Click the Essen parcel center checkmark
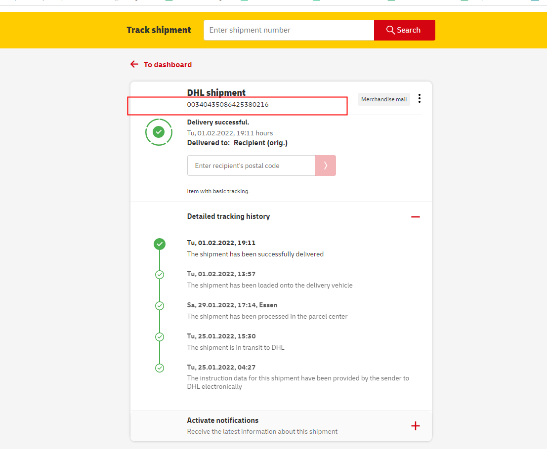 [x=160, y=306]
